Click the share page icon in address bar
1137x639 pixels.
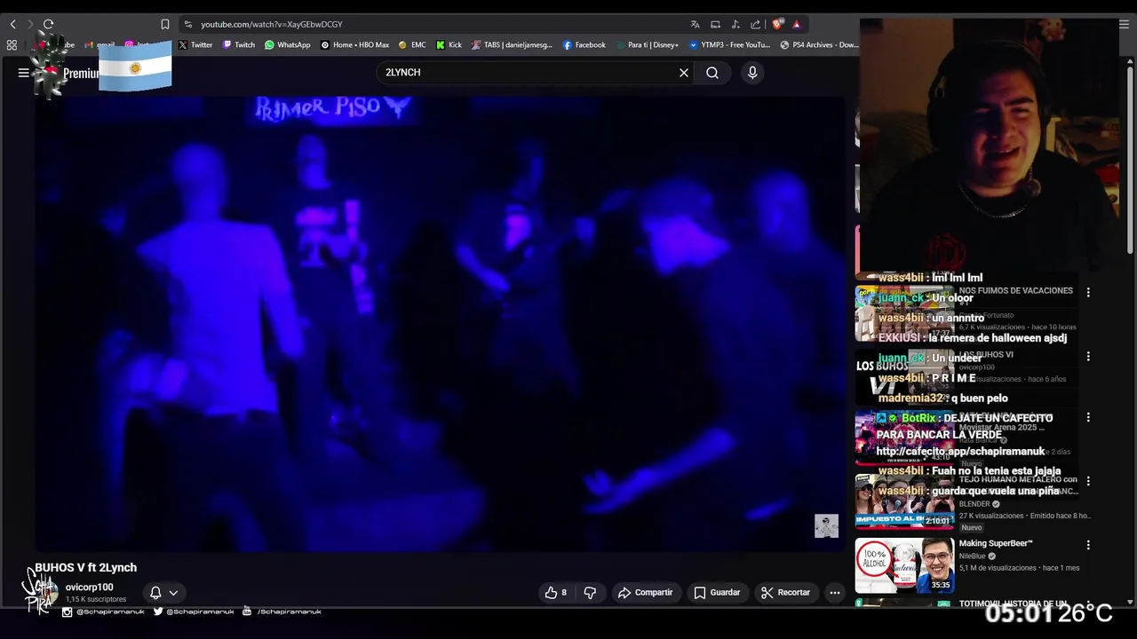[755, 24]
